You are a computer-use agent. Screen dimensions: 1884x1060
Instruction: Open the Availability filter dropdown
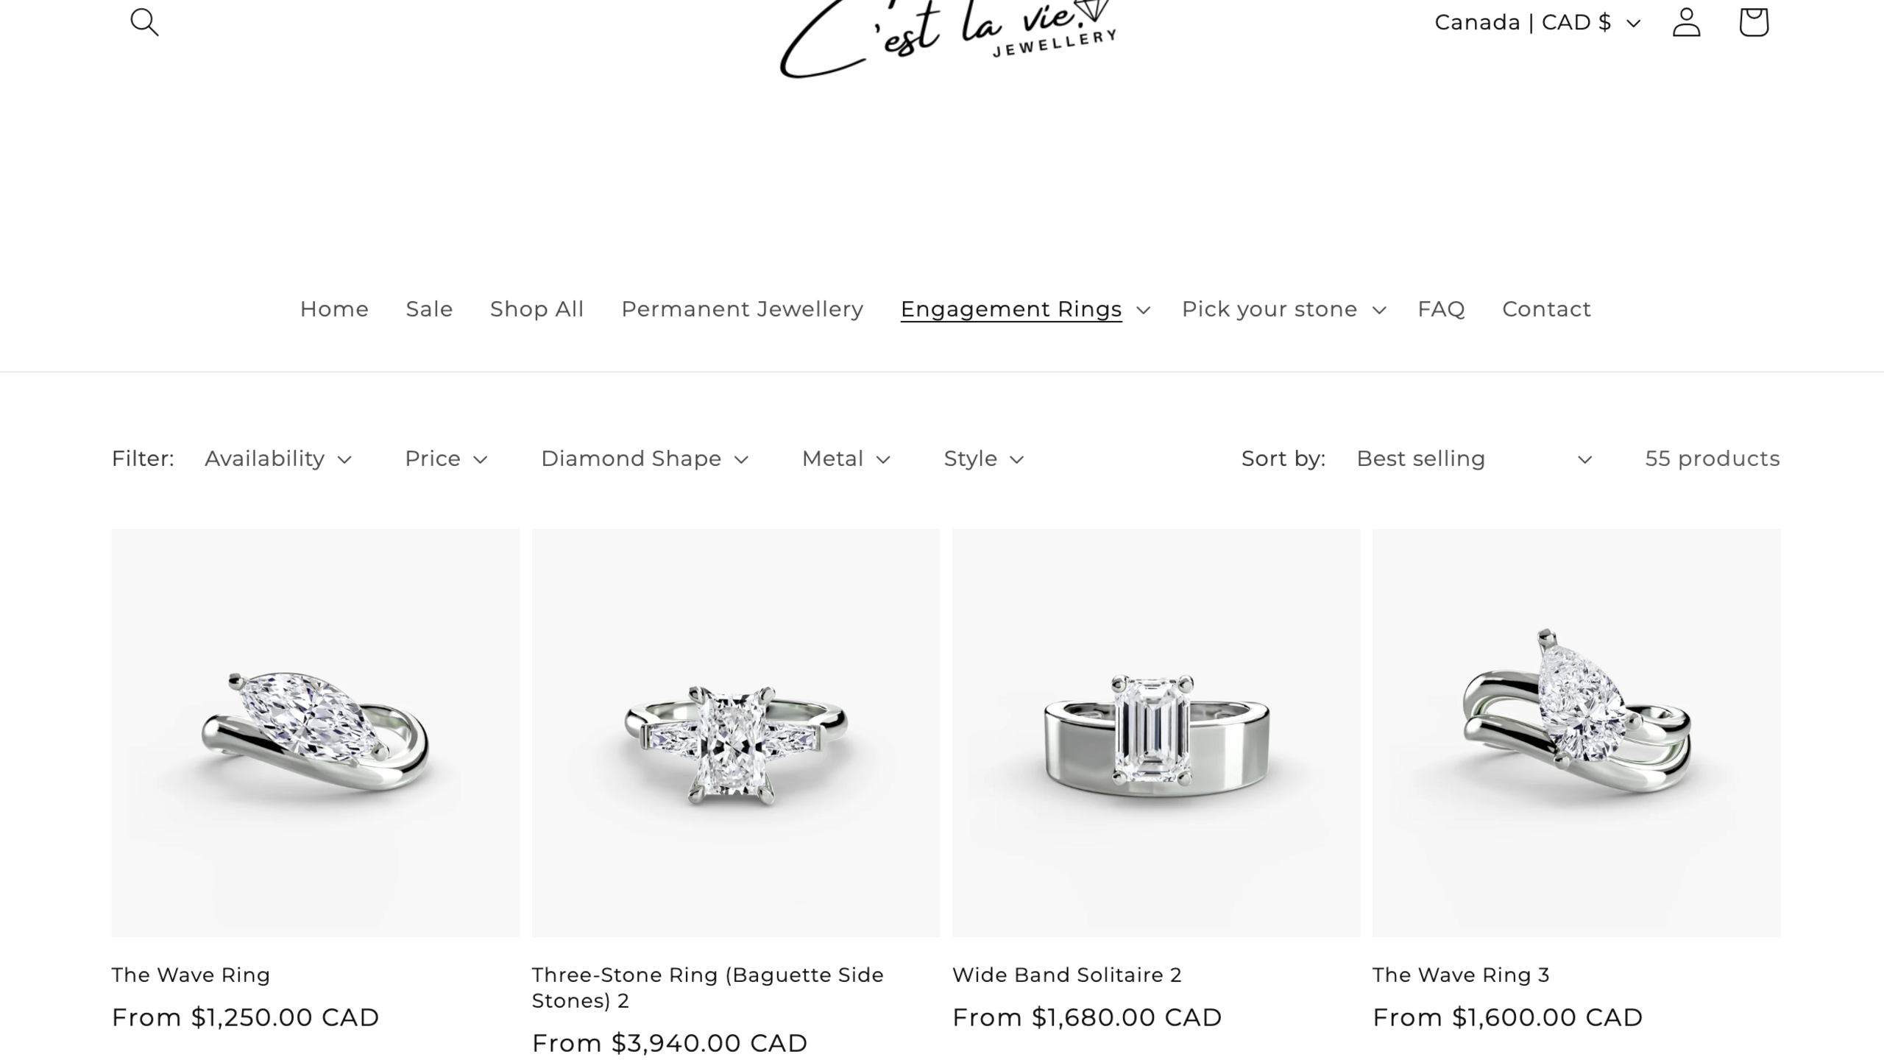click(278, 459)
